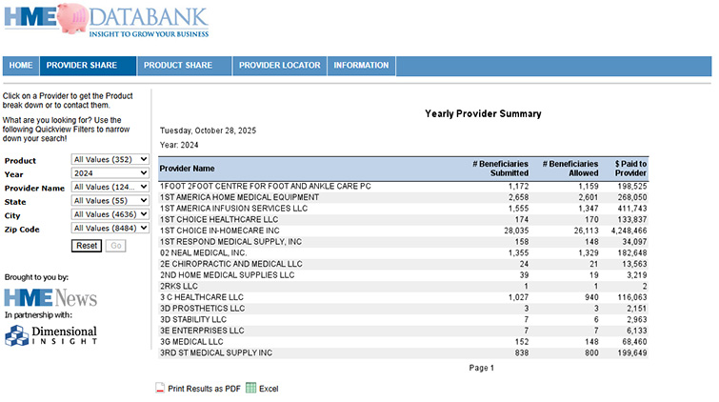The height and width of the screenshot is (402, 719).
Task: Go to the HOME tab
Action: pos(21,66)
